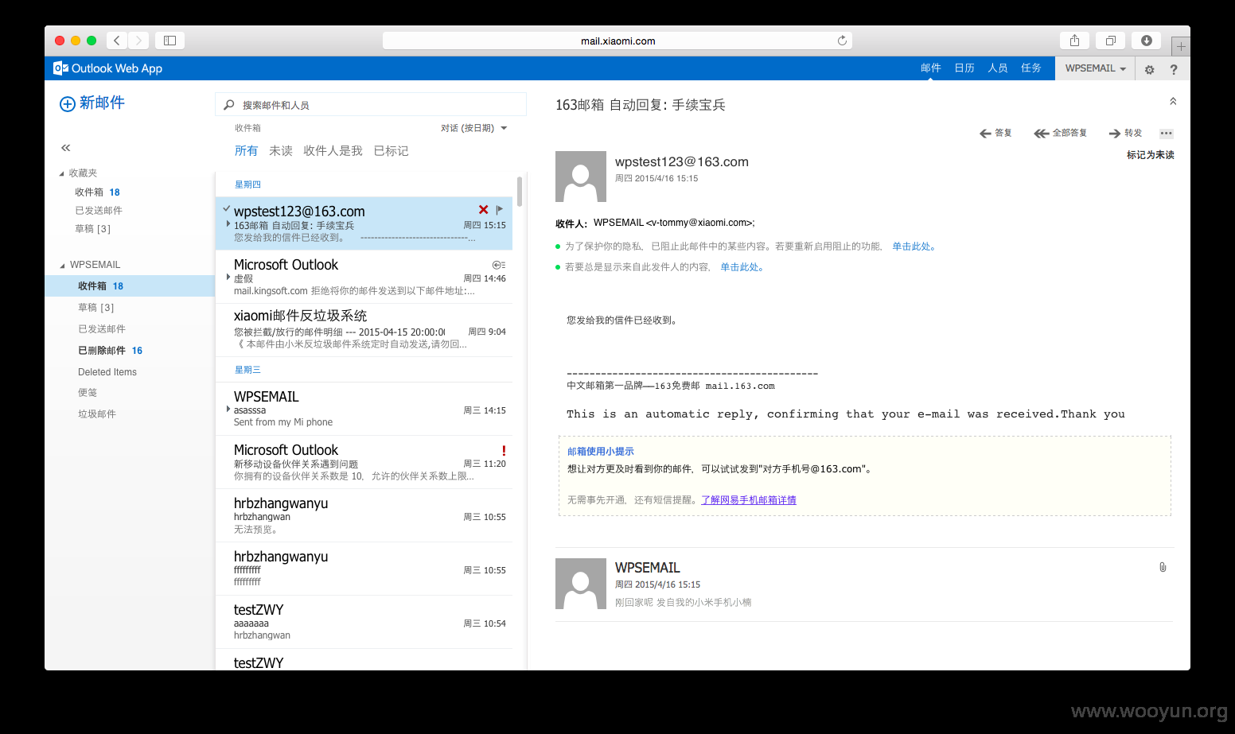1235x734 pixels.
Task: Expand asasssa conversation triangle
Action: tap(228, 409)
